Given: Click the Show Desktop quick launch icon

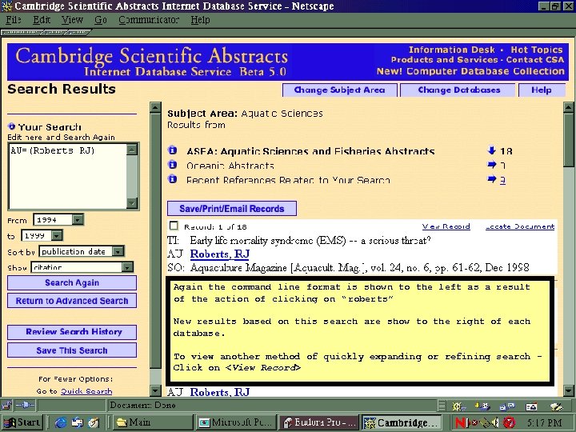Looking at the screenshot, I should pos(77,422).
